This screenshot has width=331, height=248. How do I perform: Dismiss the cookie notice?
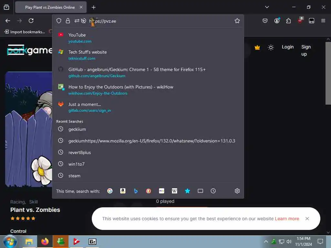pos(307,219)
